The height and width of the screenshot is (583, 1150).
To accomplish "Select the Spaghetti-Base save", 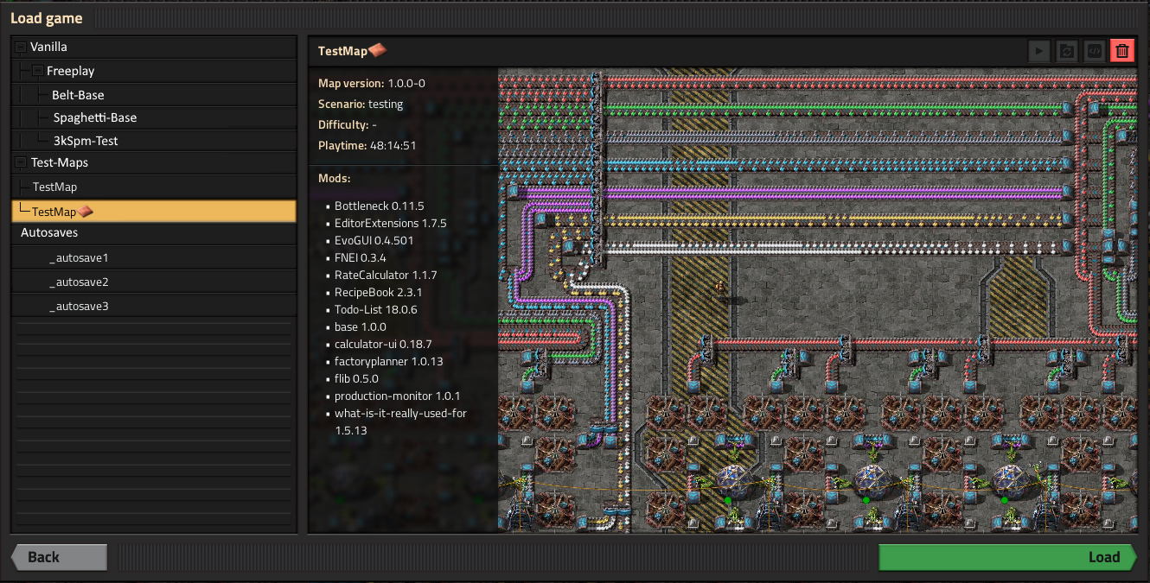I will coord(154,117).
